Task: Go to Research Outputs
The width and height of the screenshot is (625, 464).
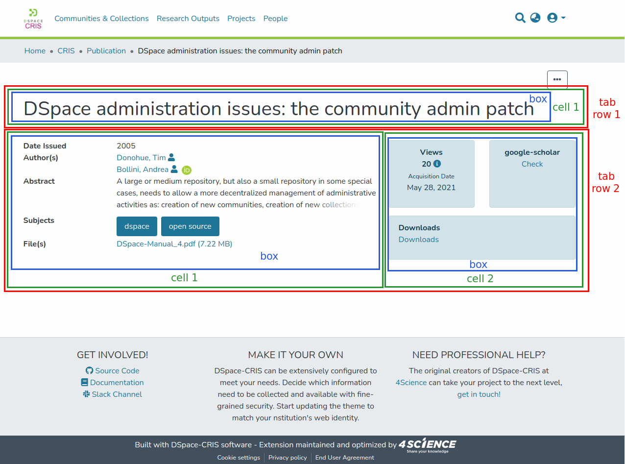Action: coord(188,19)
